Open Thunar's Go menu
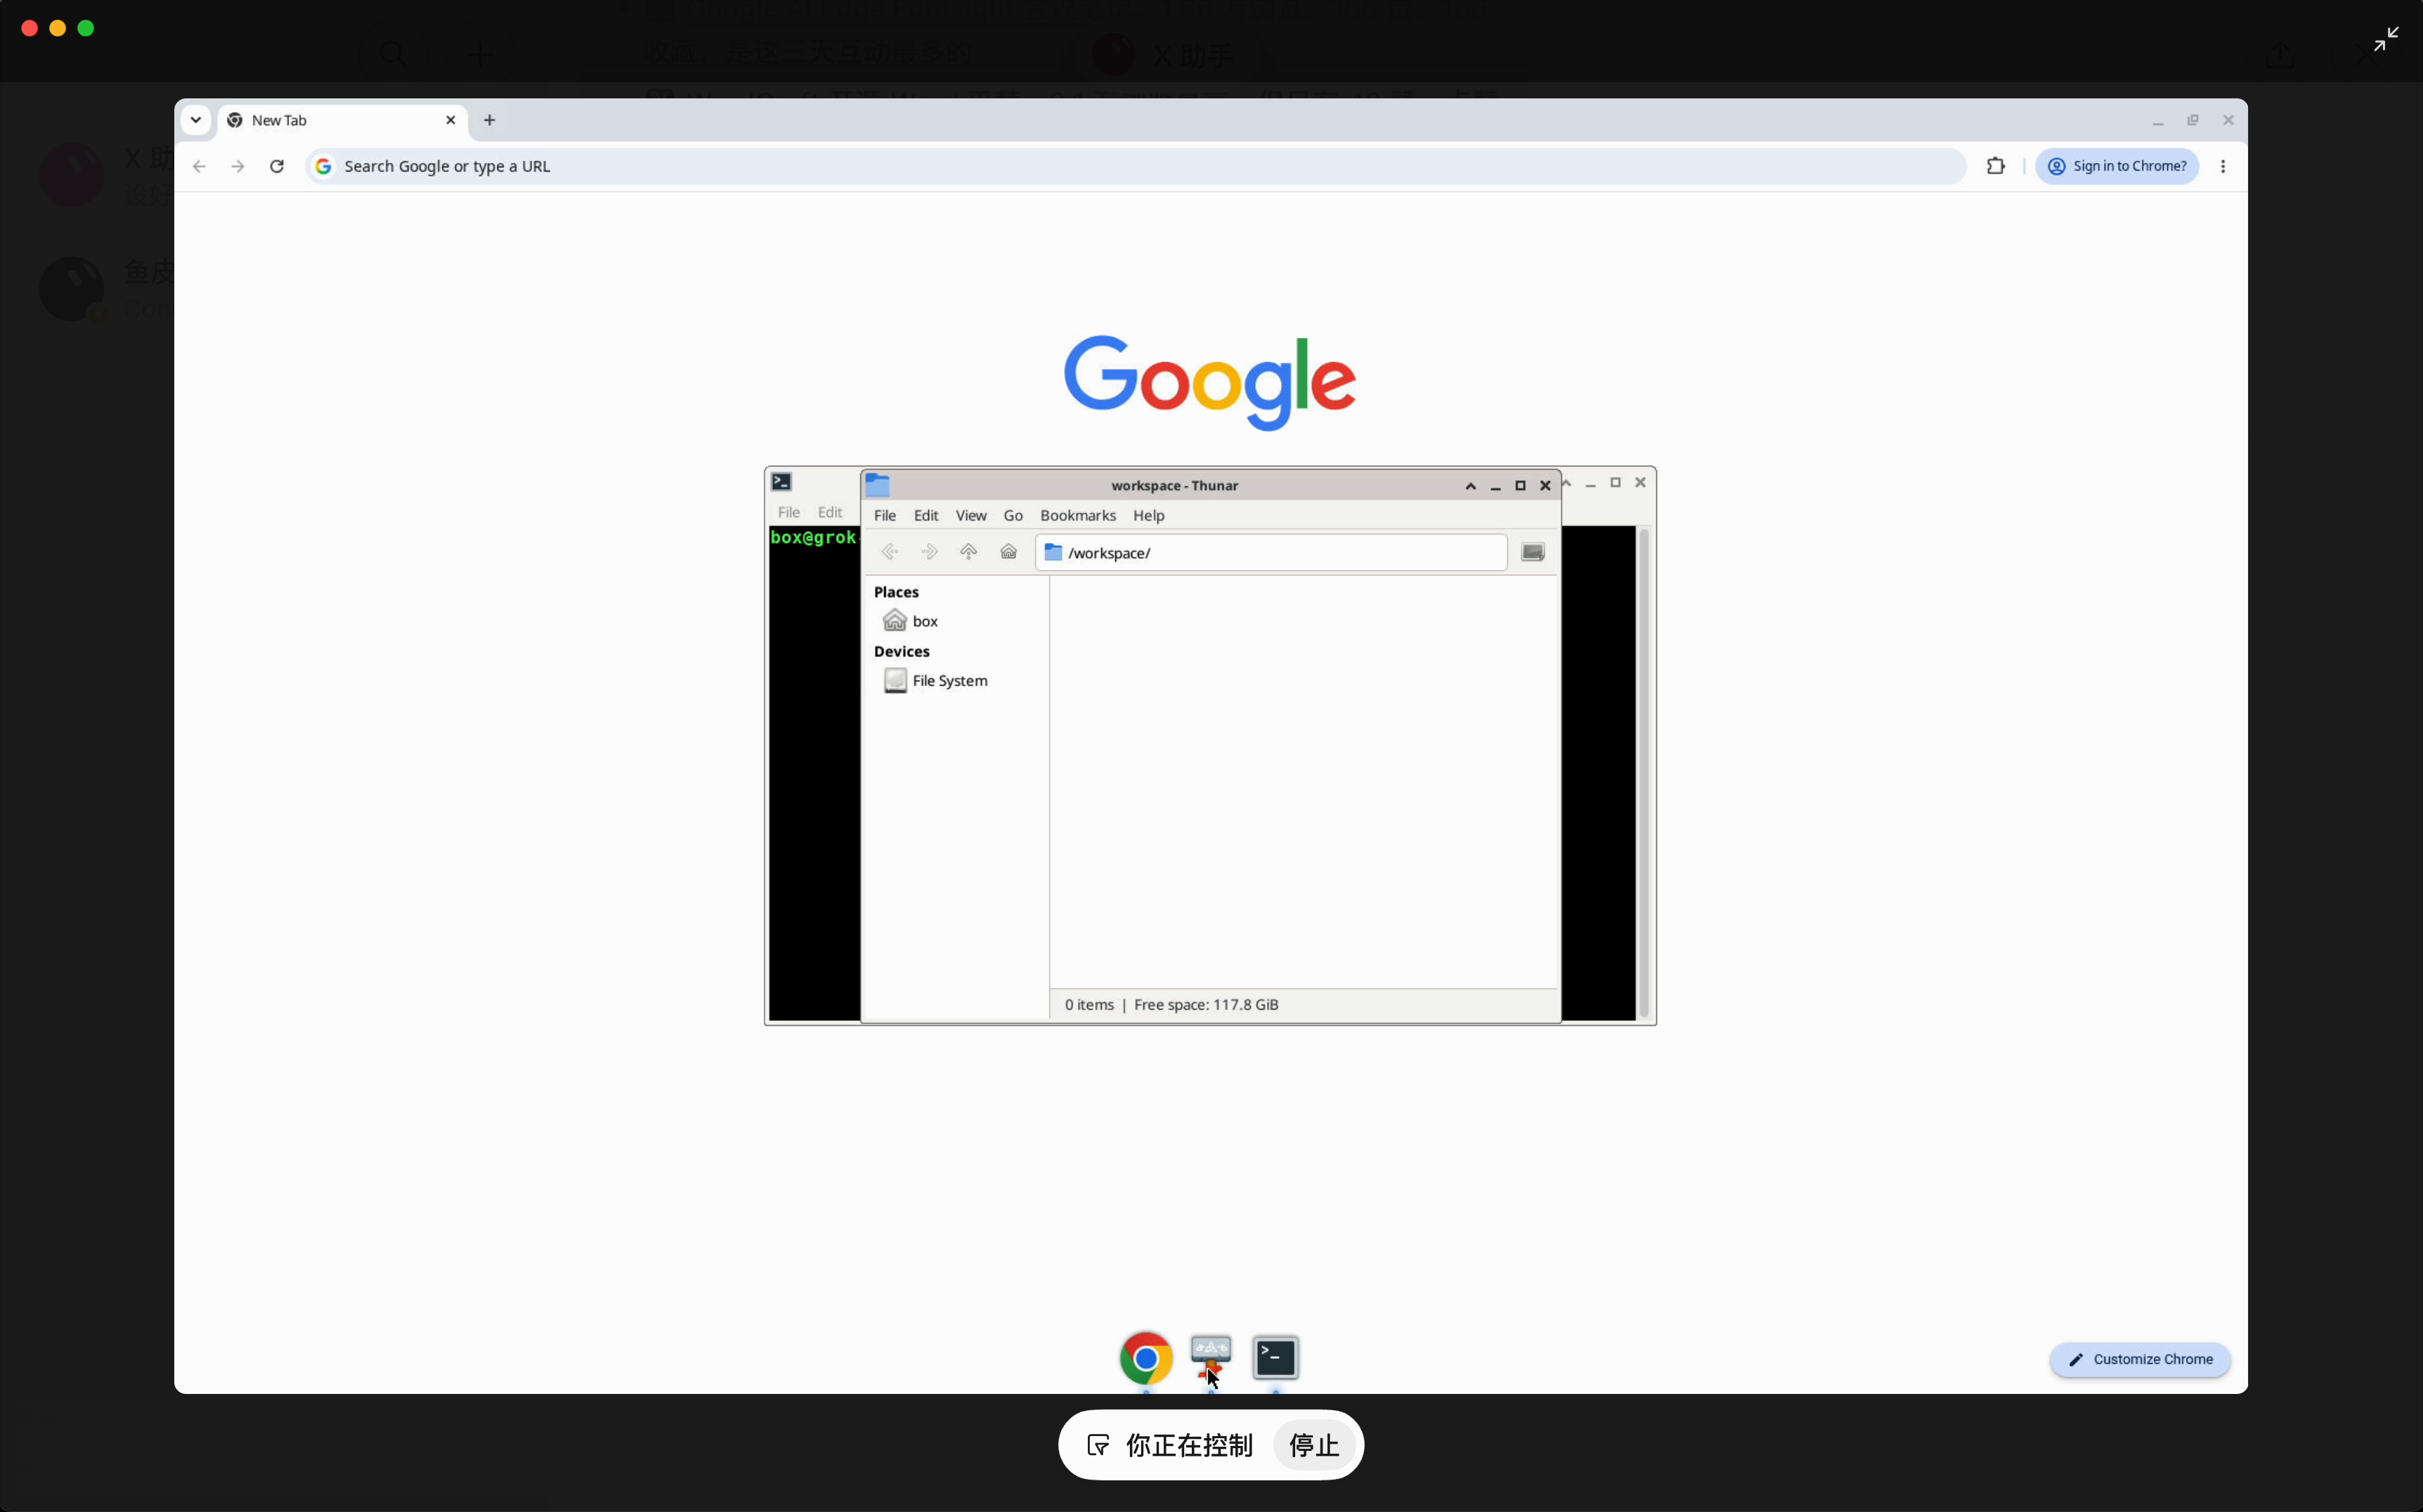 coord(1013,515)
